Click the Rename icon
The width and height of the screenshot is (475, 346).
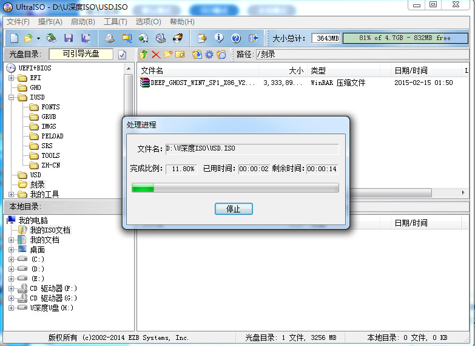(x=180, y=55)
